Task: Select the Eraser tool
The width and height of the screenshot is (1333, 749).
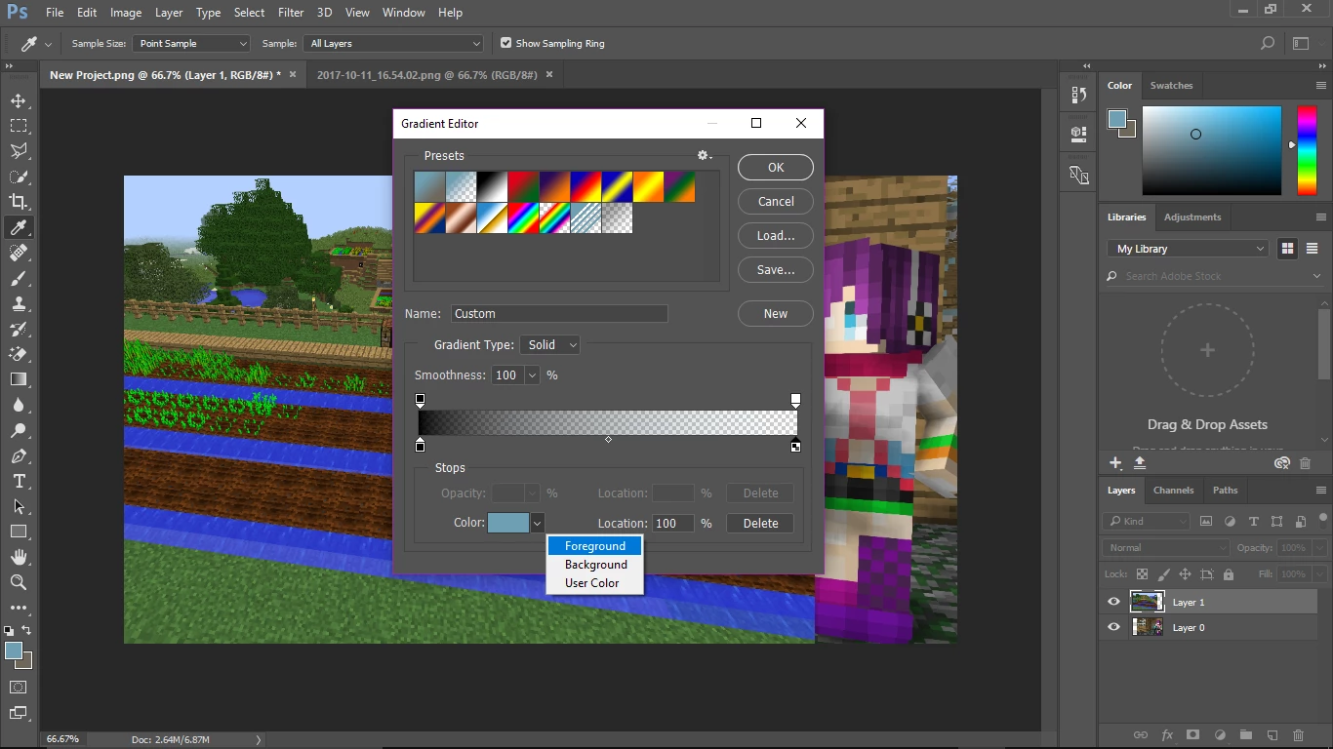Action: pos(19,354)
